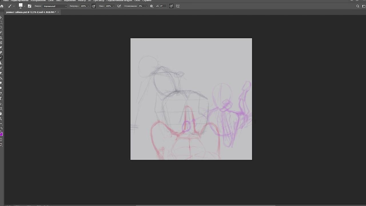This screenshot has height=206, width=366.
Task: Click the search magnifier icon at top right
Action: [358, 6]
